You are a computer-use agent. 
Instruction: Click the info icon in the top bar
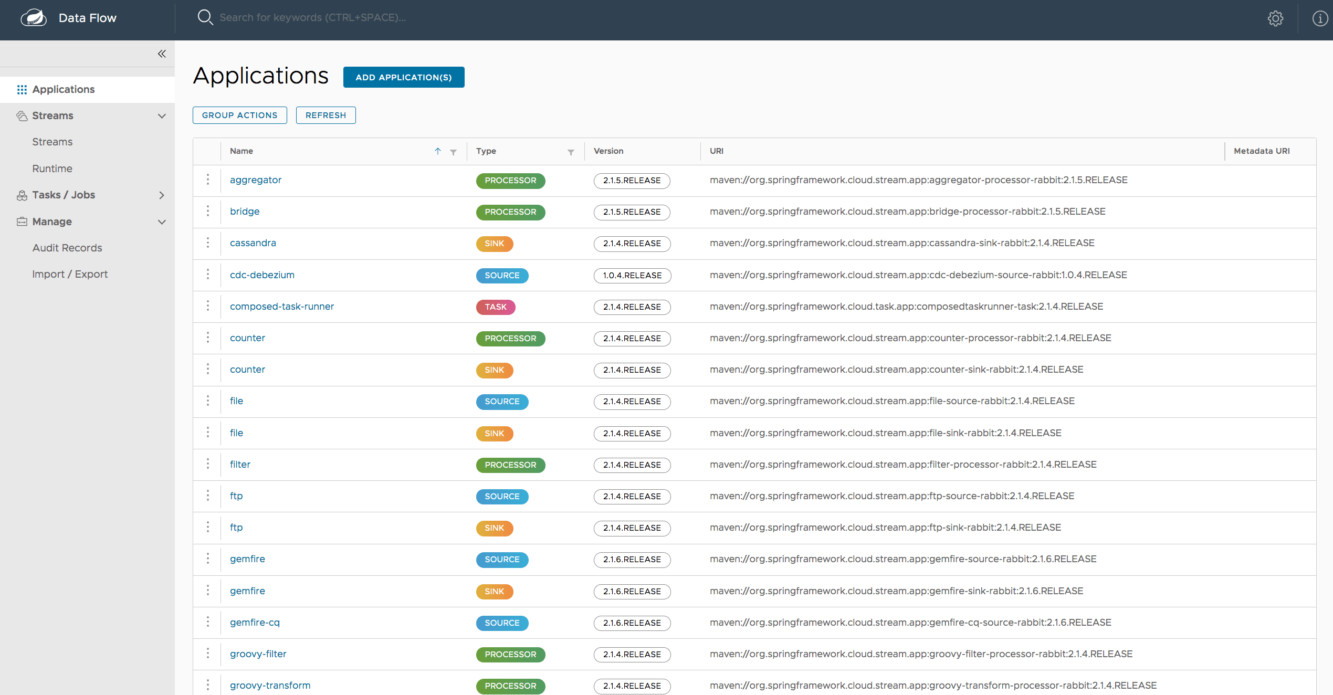[1319, 18]
